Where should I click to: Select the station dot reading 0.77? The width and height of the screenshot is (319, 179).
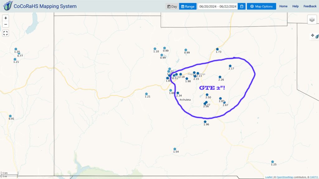pyautogui.click(x=19, y=53)
